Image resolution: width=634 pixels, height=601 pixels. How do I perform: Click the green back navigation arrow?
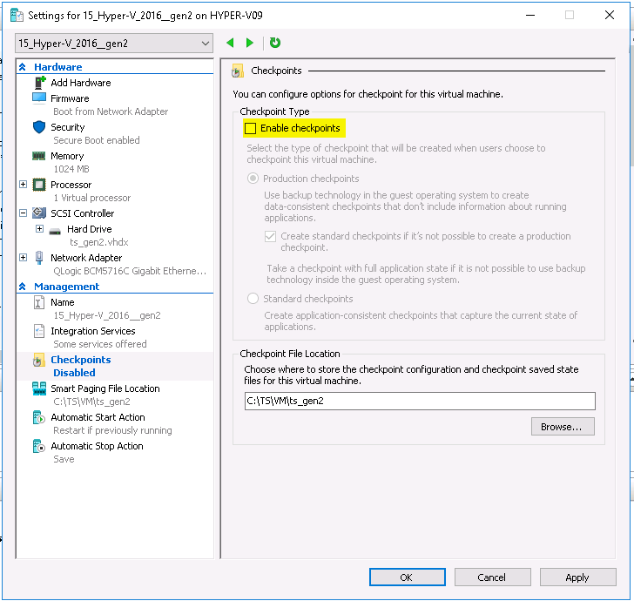(x=230, y=43)
